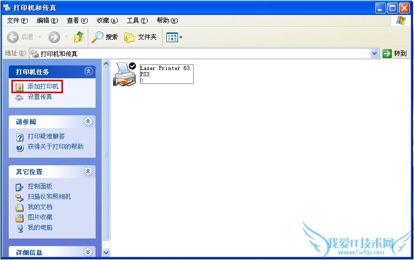Screen dimensions: 414x260
Task: Toggle the Folders (文件夹) pane button
Action: click(x=140, y=37)
